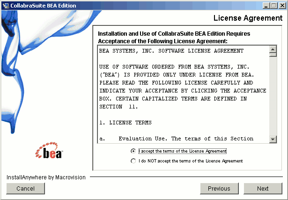Viewport: 288px width, 200px height.
Task: Click the scrollbar track below the thumb
Action: (273, 96)
